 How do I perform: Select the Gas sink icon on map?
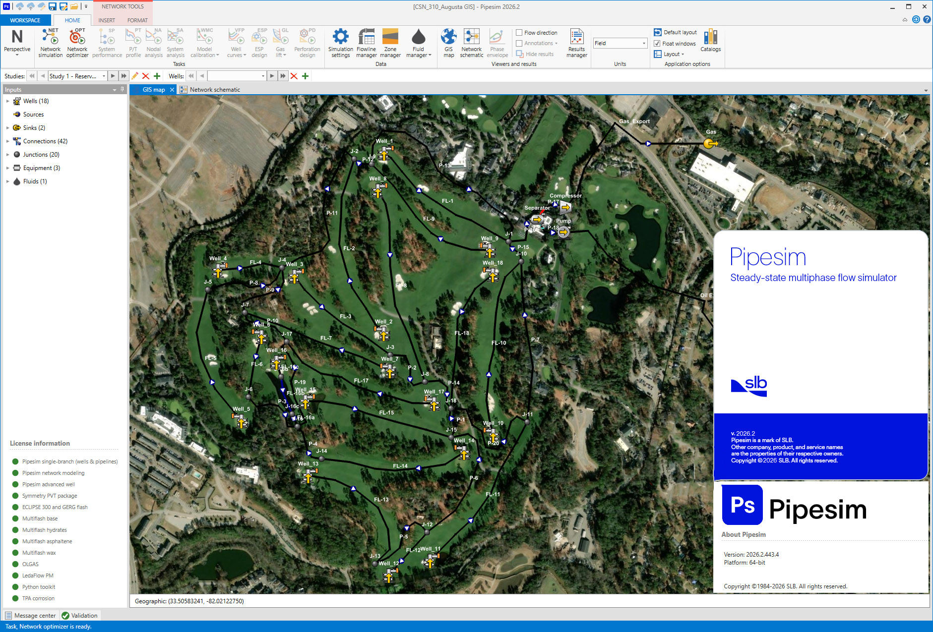coord(710,143)
